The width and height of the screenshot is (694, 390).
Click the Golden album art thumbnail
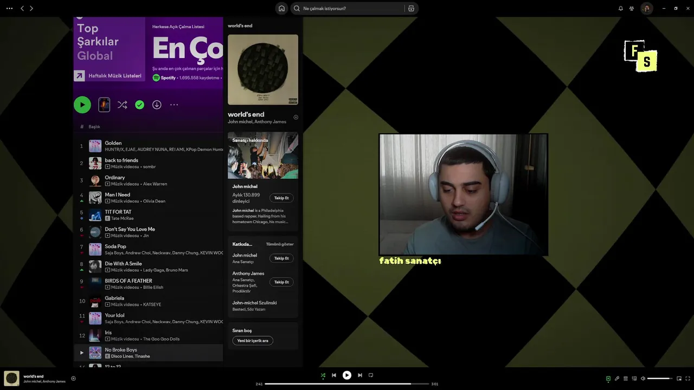pos(95,146)
